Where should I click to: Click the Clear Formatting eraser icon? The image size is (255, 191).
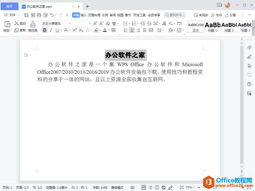(108, 24)
